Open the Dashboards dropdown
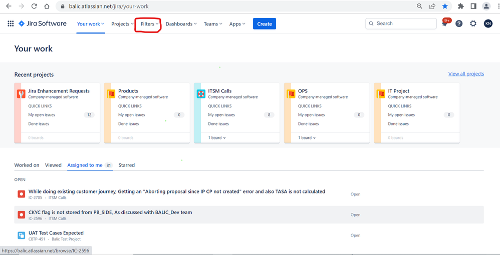The image size is (500, 255). click(181, 24)
